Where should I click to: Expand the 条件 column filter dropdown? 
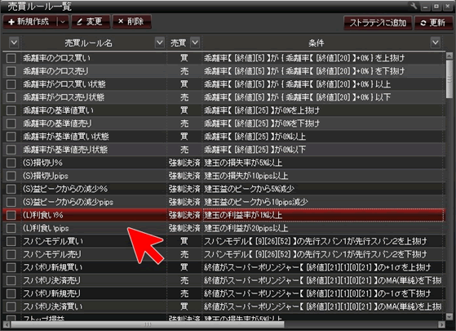tap(436, 42)
